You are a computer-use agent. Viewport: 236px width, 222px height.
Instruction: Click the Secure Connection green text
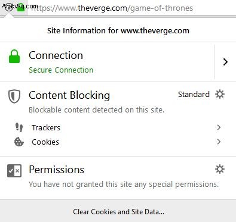pyautogui.click(x=61, y=70)
